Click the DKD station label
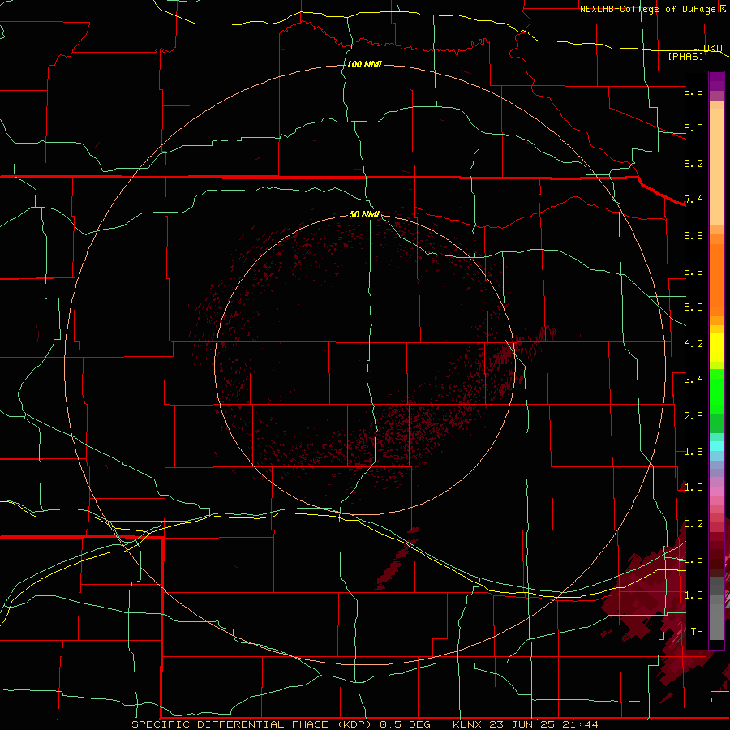This screenshot has height=730, width=730. pyautogui.click(x=713, y=48)
